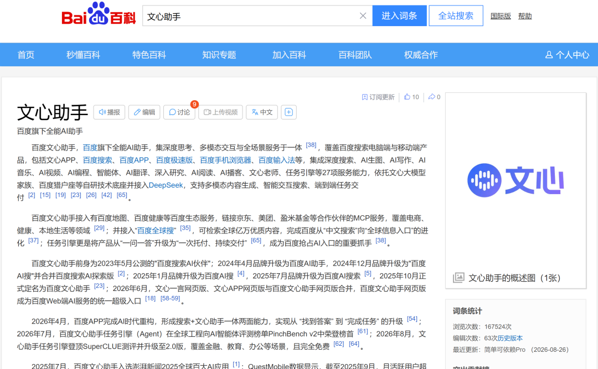
Task: Open 权威合作 navigation item
Action: (x=421, y=55)
